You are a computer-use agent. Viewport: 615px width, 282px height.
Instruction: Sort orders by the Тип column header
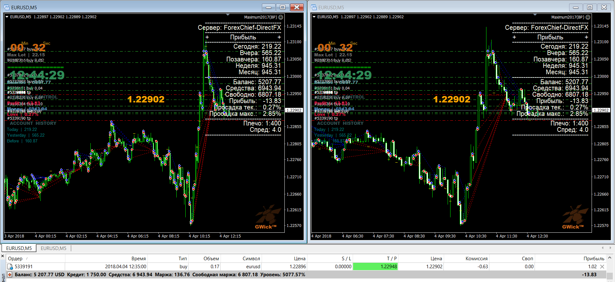tap(168, 258)
